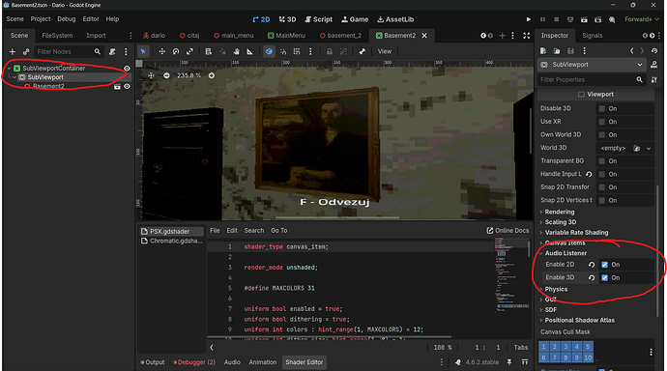Toggle the Snap 2D Transform checkbox
667x371 pixels.
coord(602,187)
